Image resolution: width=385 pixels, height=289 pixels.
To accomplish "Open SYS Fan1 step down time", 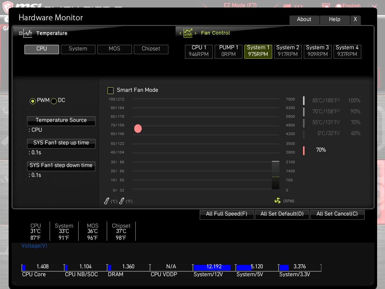I will [61, 166].
